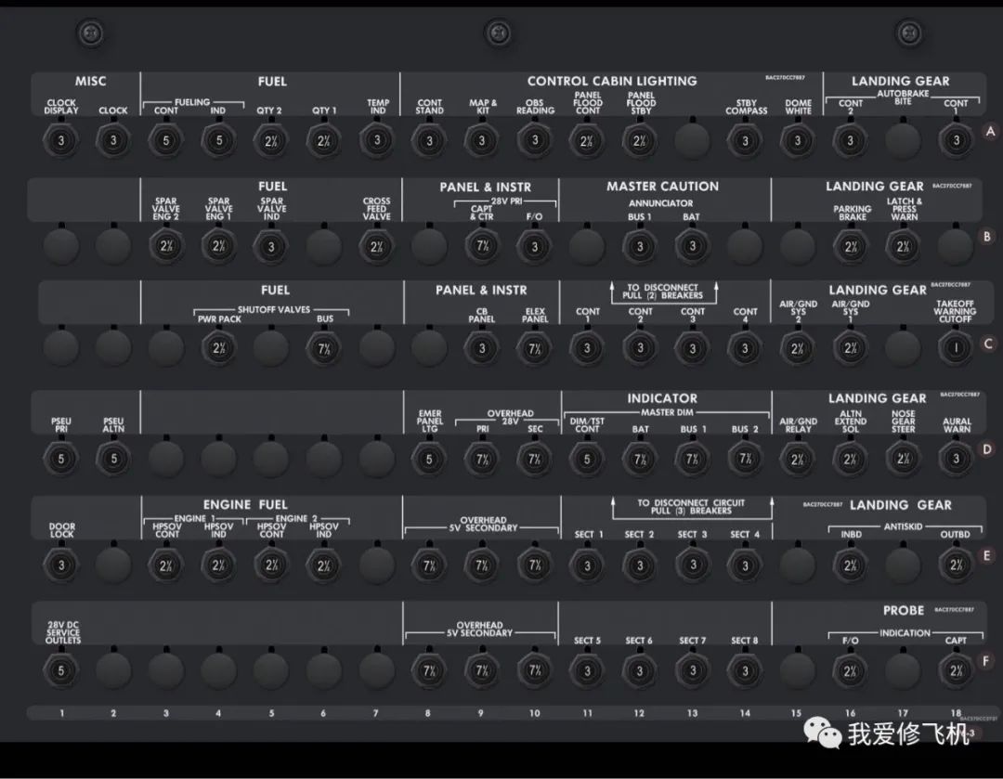Toggle the PSEU PRI breaker
Viewport: 1003px width, 779px height.
61,458
